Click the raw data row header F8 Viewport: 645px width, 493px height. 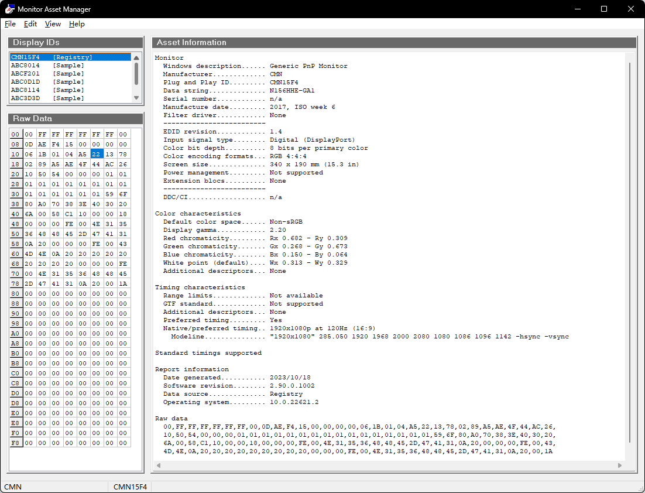[x=16, y=443]
